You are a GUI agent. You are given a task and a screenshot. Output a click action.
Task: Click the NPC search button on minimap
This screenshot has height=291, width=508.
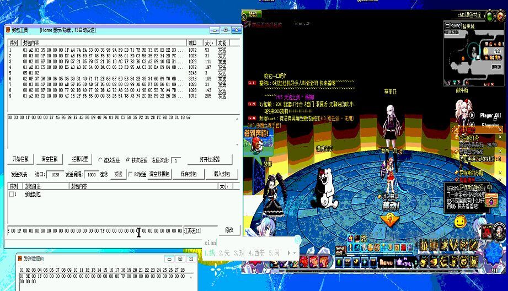(456, 25)
